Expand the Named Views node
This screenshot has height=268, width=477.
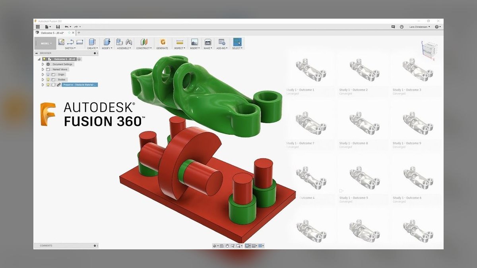coord(43,69)
